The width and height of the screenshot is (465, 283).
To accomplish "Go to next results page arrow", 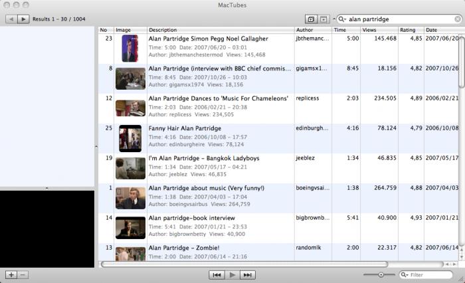I will click(x=23, y=19).
